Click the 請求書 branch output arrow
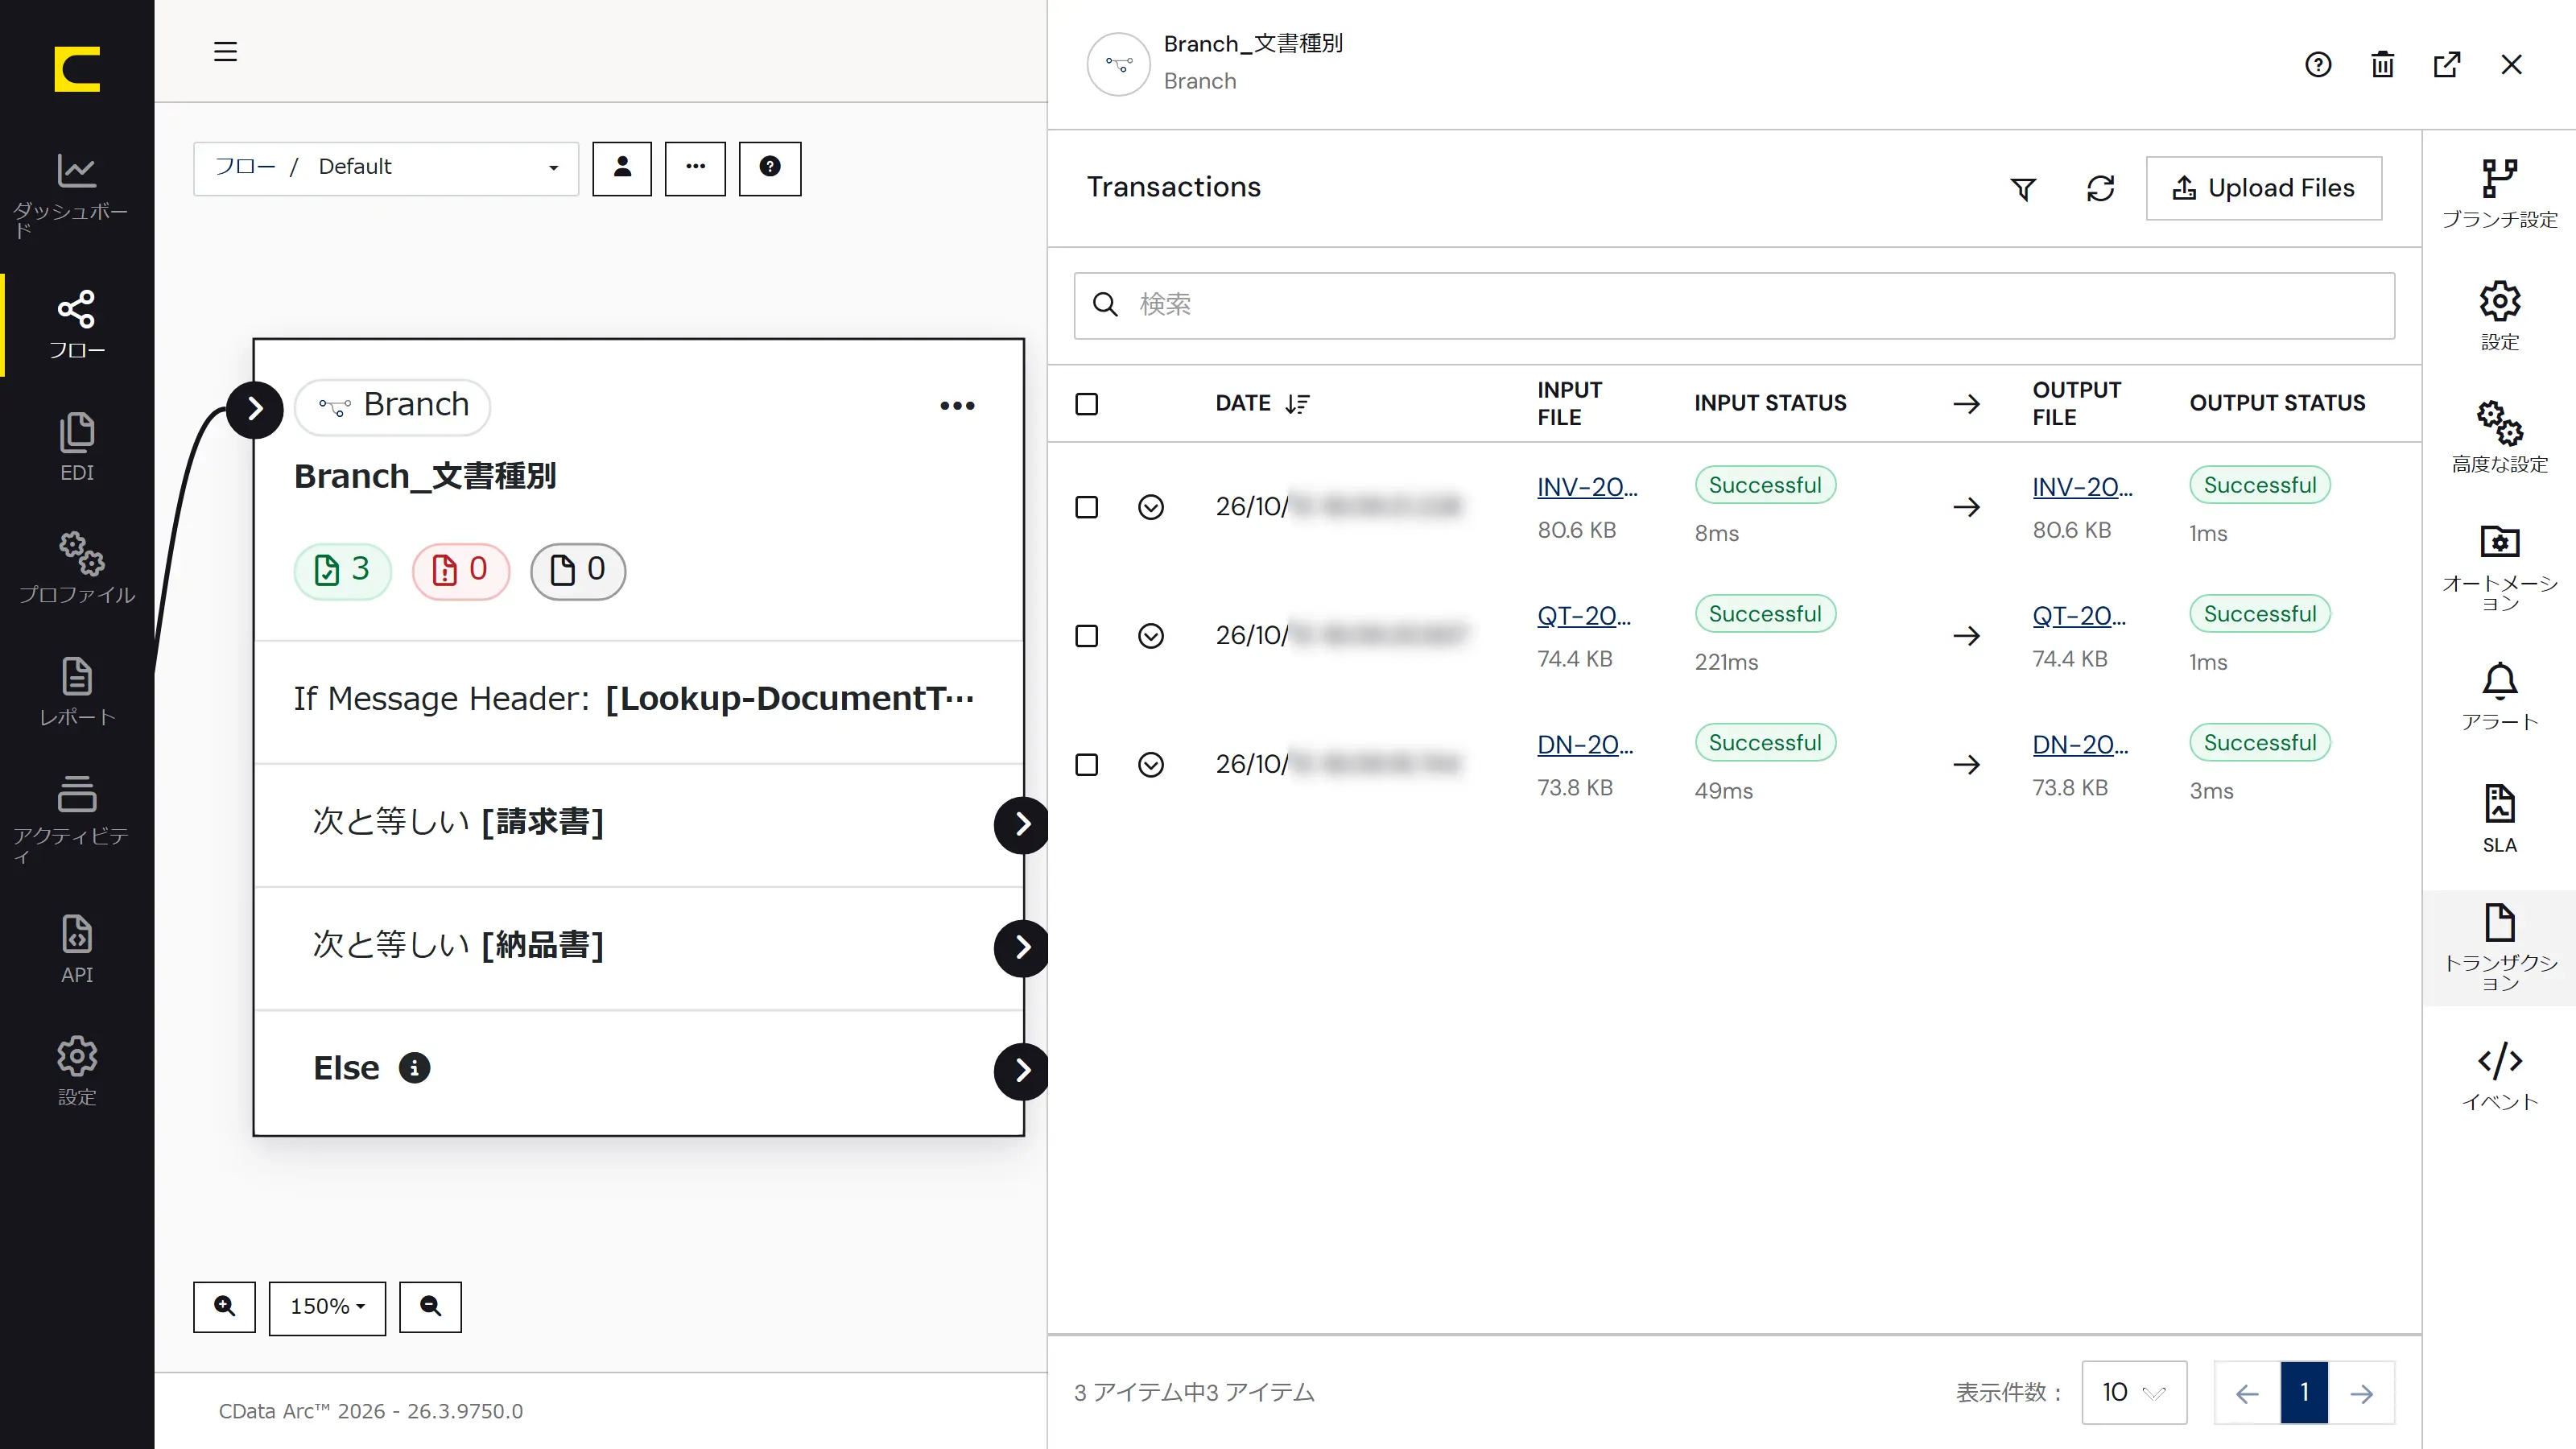Image resolution: width=2576 pixels, height=1449 pixels. pyautogui.click(x=1022, y=824)
